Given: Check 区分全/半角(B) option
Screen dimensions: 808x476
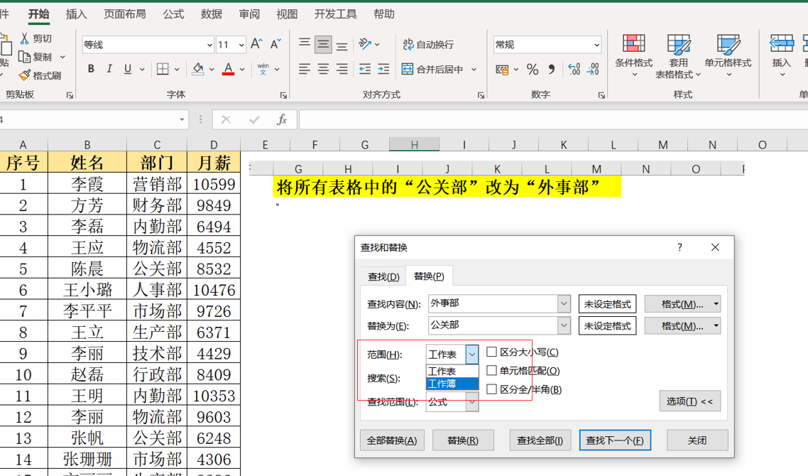Looking at the screenshot, I should [491, 389].
